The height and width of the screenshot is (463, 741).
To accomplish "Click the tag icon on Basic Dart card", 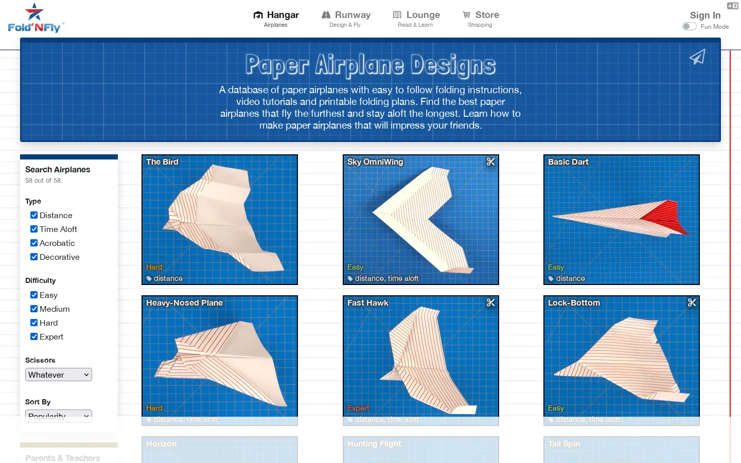I will 551,279.
